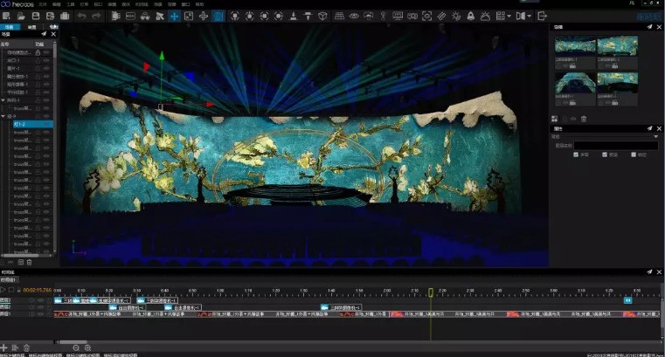Image resolution: width=665 pixels, height=357 pixels.
Task: Select the scale tool in the toolbar
Action: [189, 16]
